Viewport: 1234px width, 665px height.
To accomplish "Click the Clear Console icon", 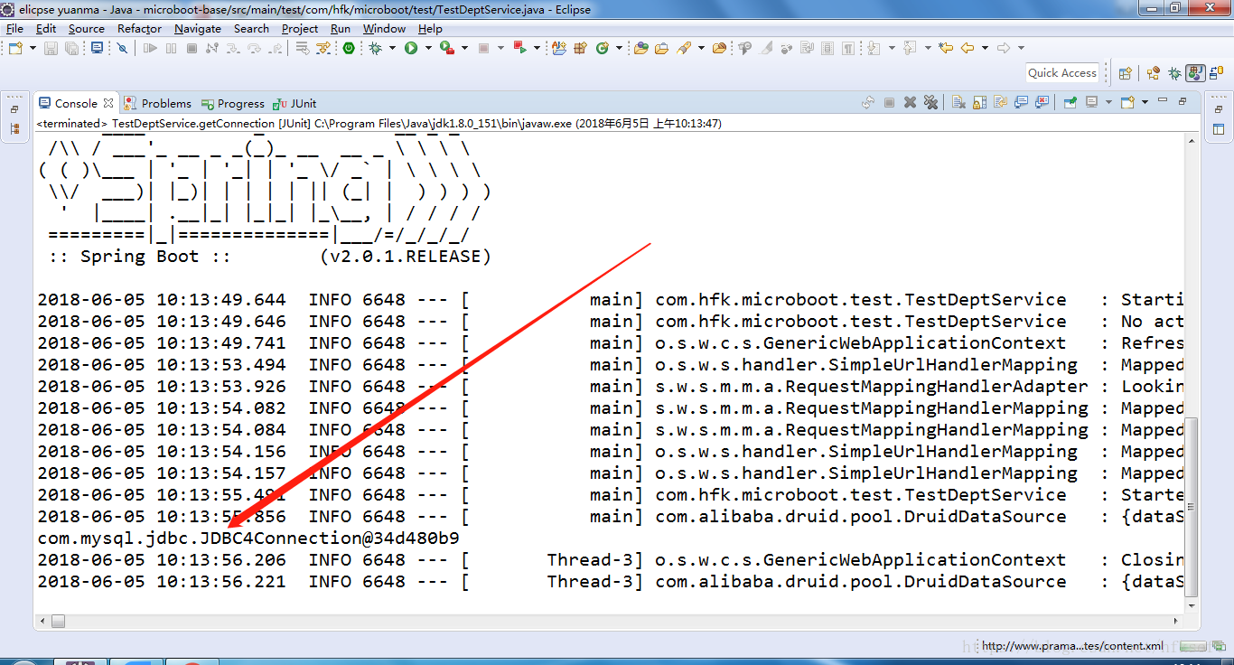I will 958,102.
